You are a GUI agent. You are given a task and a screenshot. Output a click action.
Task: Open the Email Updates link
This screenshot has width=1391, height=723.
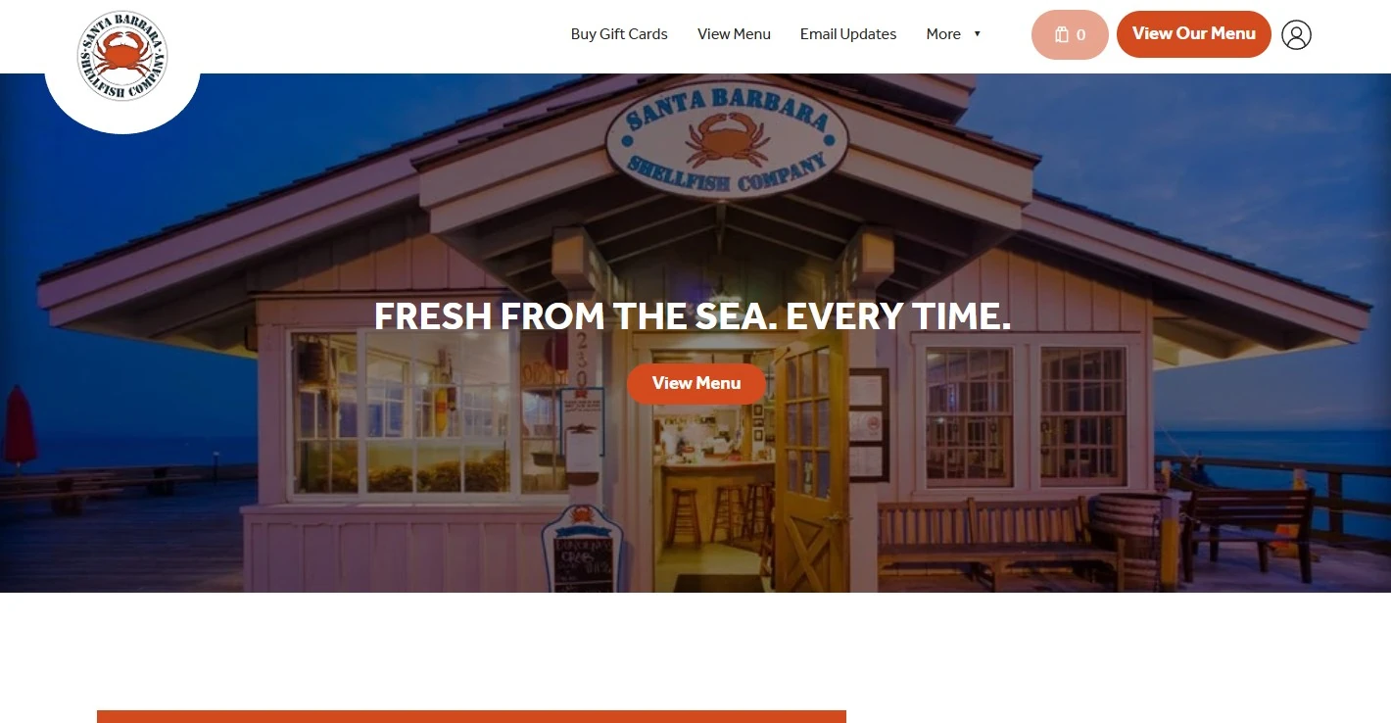pos(848,34)
